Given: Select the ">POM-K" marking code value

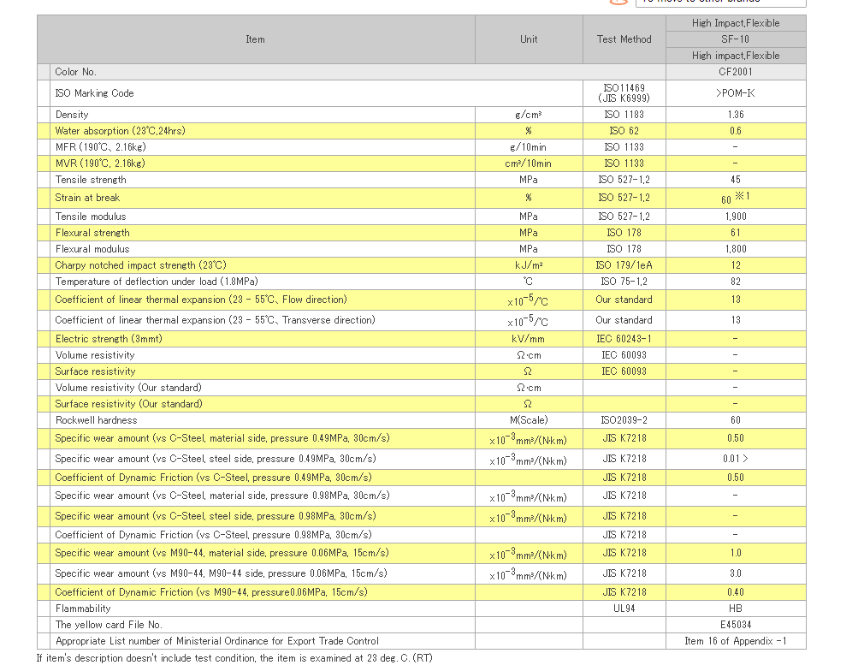Looking at the screenshot, I should [x=736, y=93].
